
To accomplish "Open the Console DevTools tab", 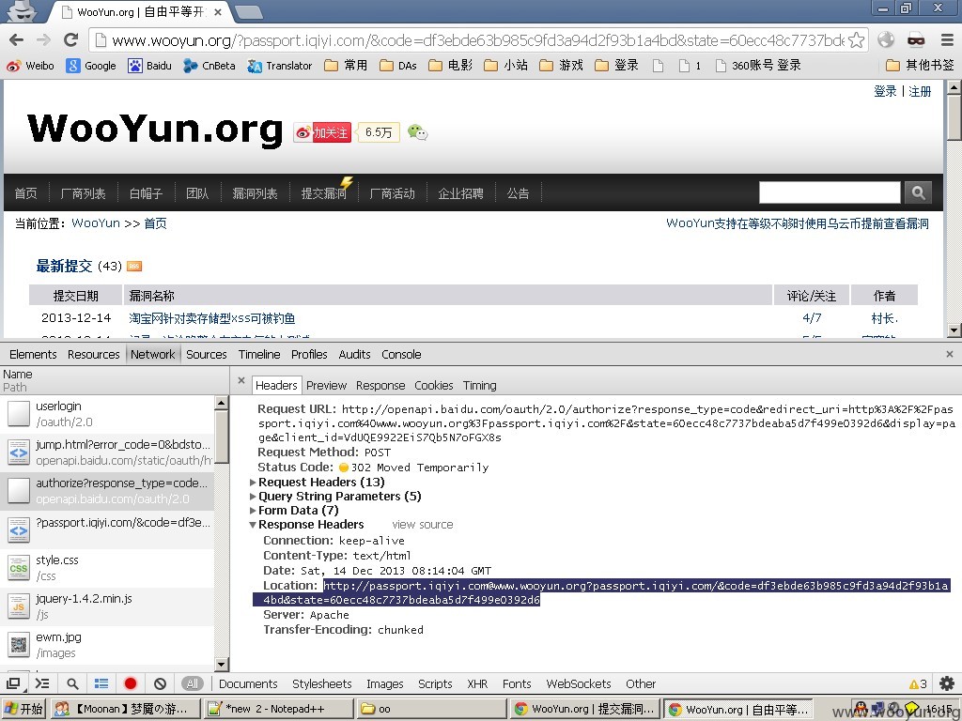I will click(x=401, y=354).
